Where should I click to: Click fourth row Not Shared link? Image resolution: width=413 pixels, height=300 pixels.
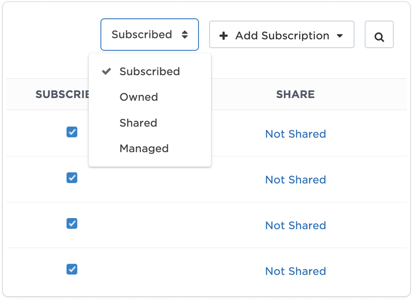click(x=296, y=271)
